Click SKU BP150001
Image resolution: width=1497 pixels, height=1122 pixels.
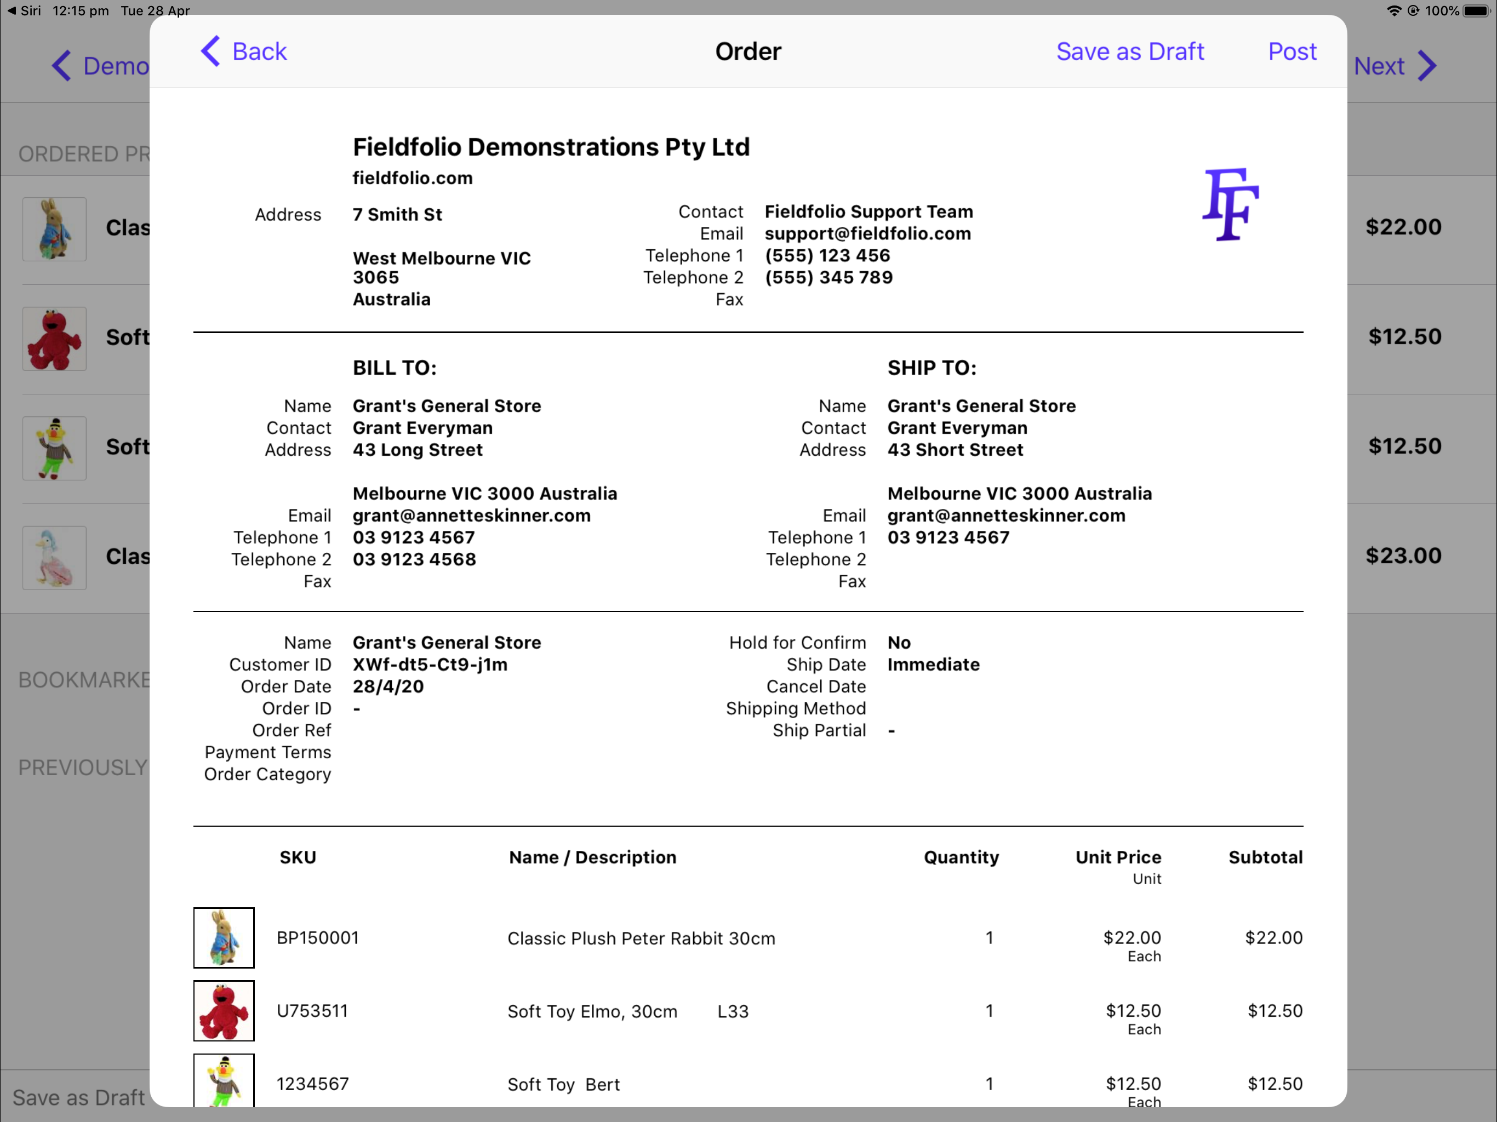[317, 937]
